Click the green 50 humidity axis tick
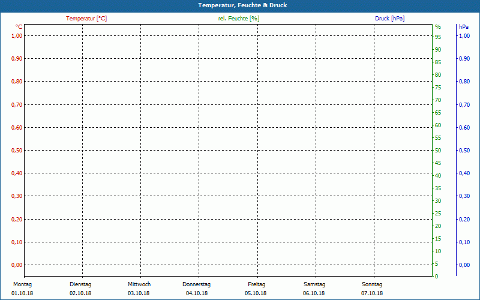 (x=438, y=151)
